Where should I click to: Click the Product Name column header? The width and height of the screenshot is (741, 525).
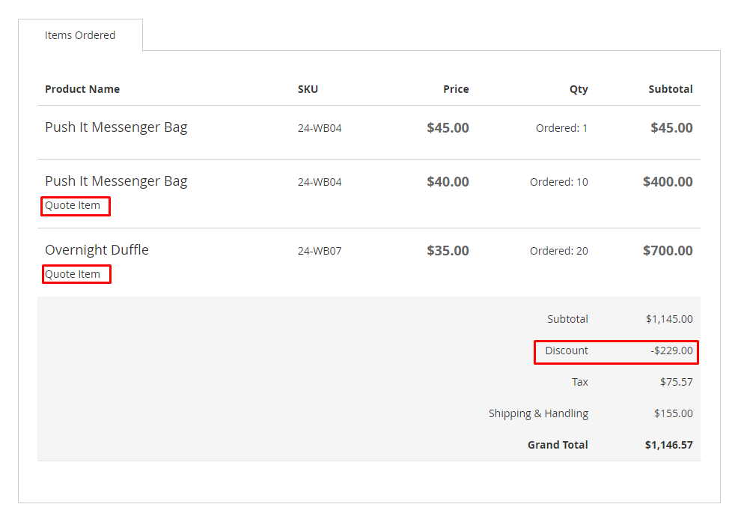[x=82, y=89]
